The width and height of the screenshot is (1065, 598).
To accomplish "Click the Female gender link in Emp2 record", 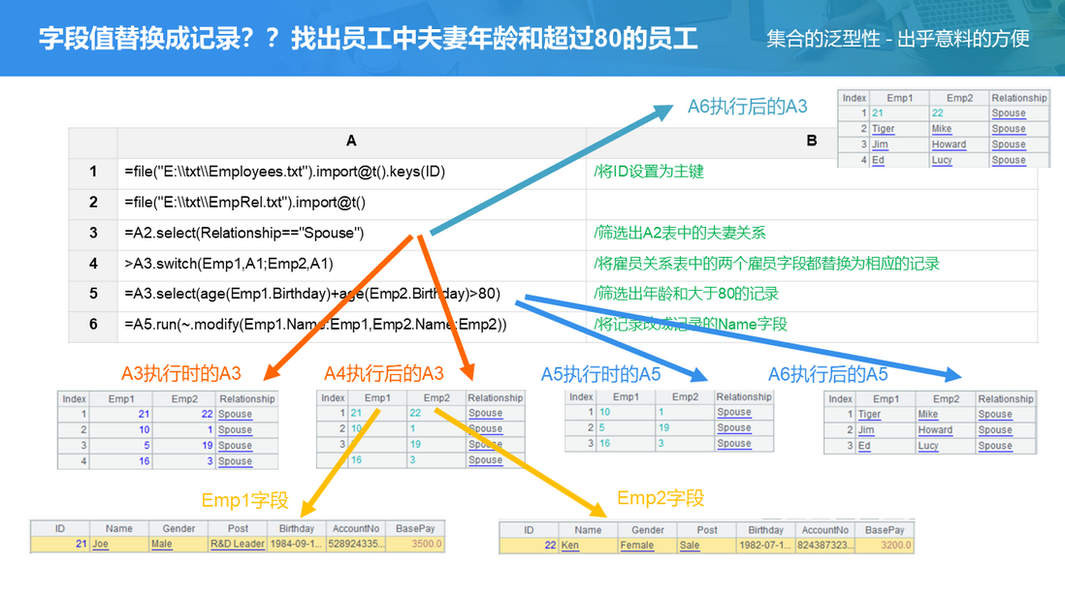I will (636, 546).
